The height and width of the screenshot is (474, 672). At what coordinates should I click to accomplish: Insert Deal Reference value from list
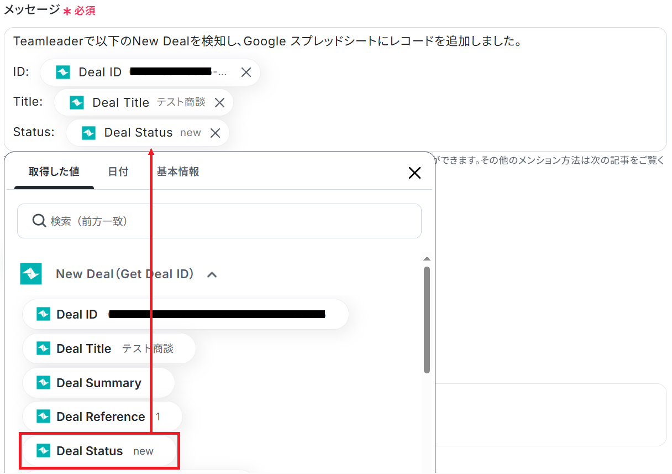102,416
